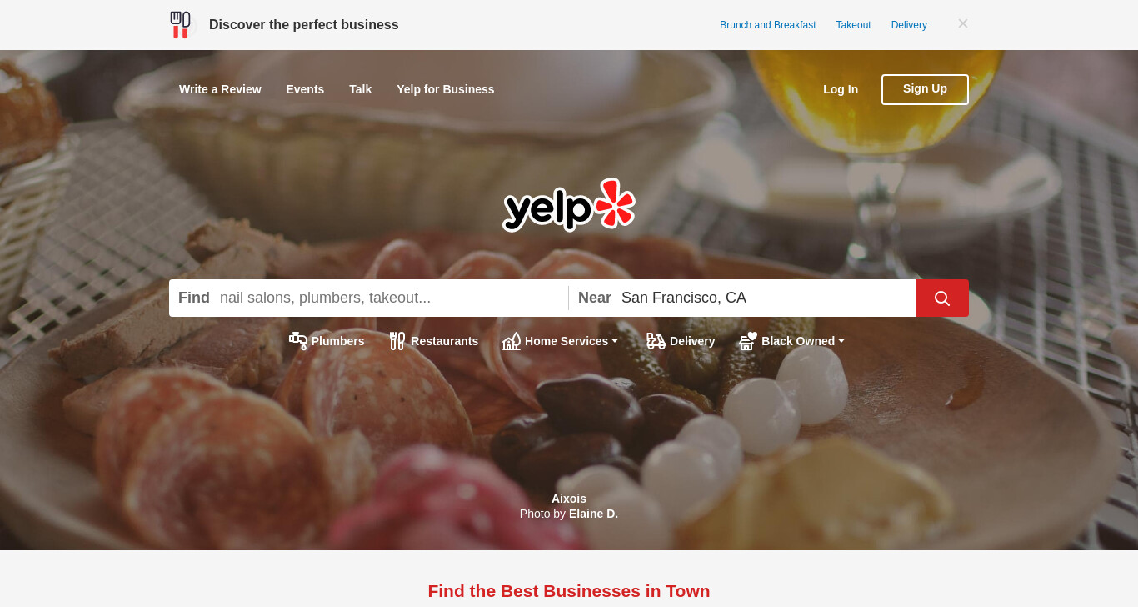The height and width of the screenshot is (607, 1138).
Task: Expand the Black Owned dropdown arrow
Action: point(841,341)
